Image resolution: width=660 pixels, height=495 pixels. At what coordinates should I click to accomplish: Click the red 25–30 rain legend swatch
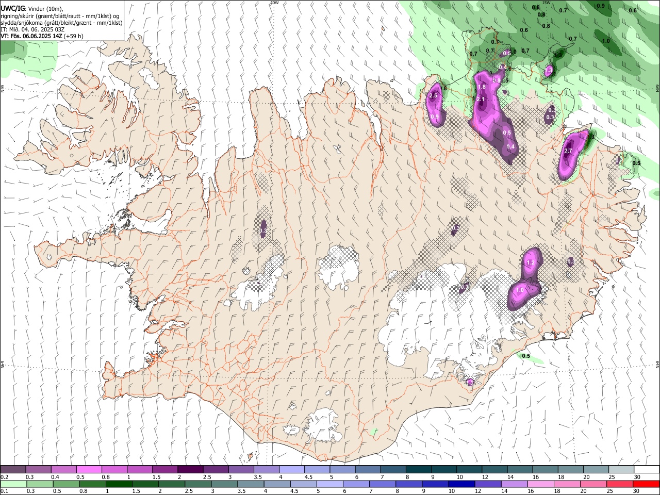pyautogui.click(x=619, y=484)
